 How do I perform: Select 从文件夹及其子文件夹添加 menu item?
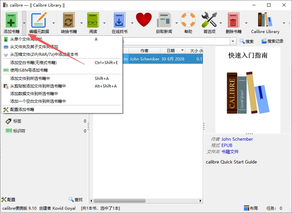click(x=62, y=47)
